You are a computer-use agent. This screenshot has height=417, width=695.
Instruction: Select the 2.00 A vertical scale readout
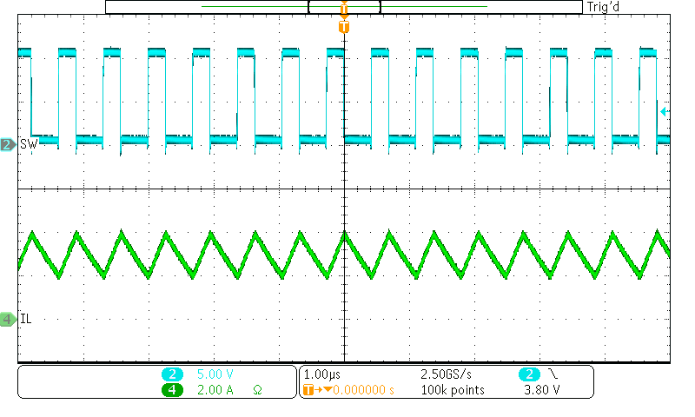(x=215, y=390)
